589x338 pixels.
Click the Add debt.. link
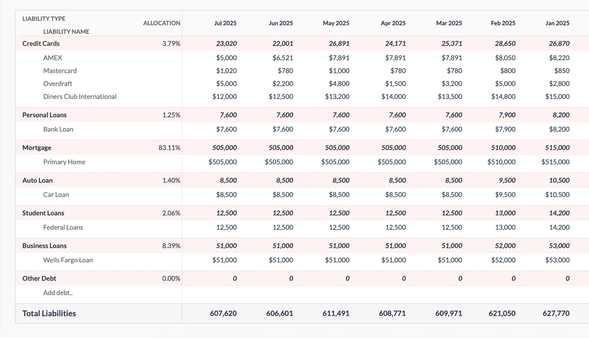57,292
